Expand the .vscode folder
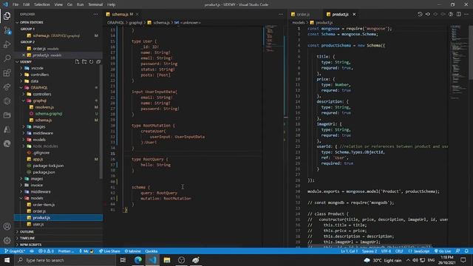473x266 pixels. point(38,68)
